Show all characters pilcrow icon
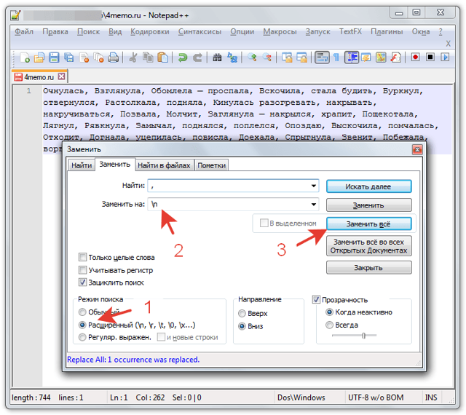This screenshot has height=415, width=466. click(336, 57)
